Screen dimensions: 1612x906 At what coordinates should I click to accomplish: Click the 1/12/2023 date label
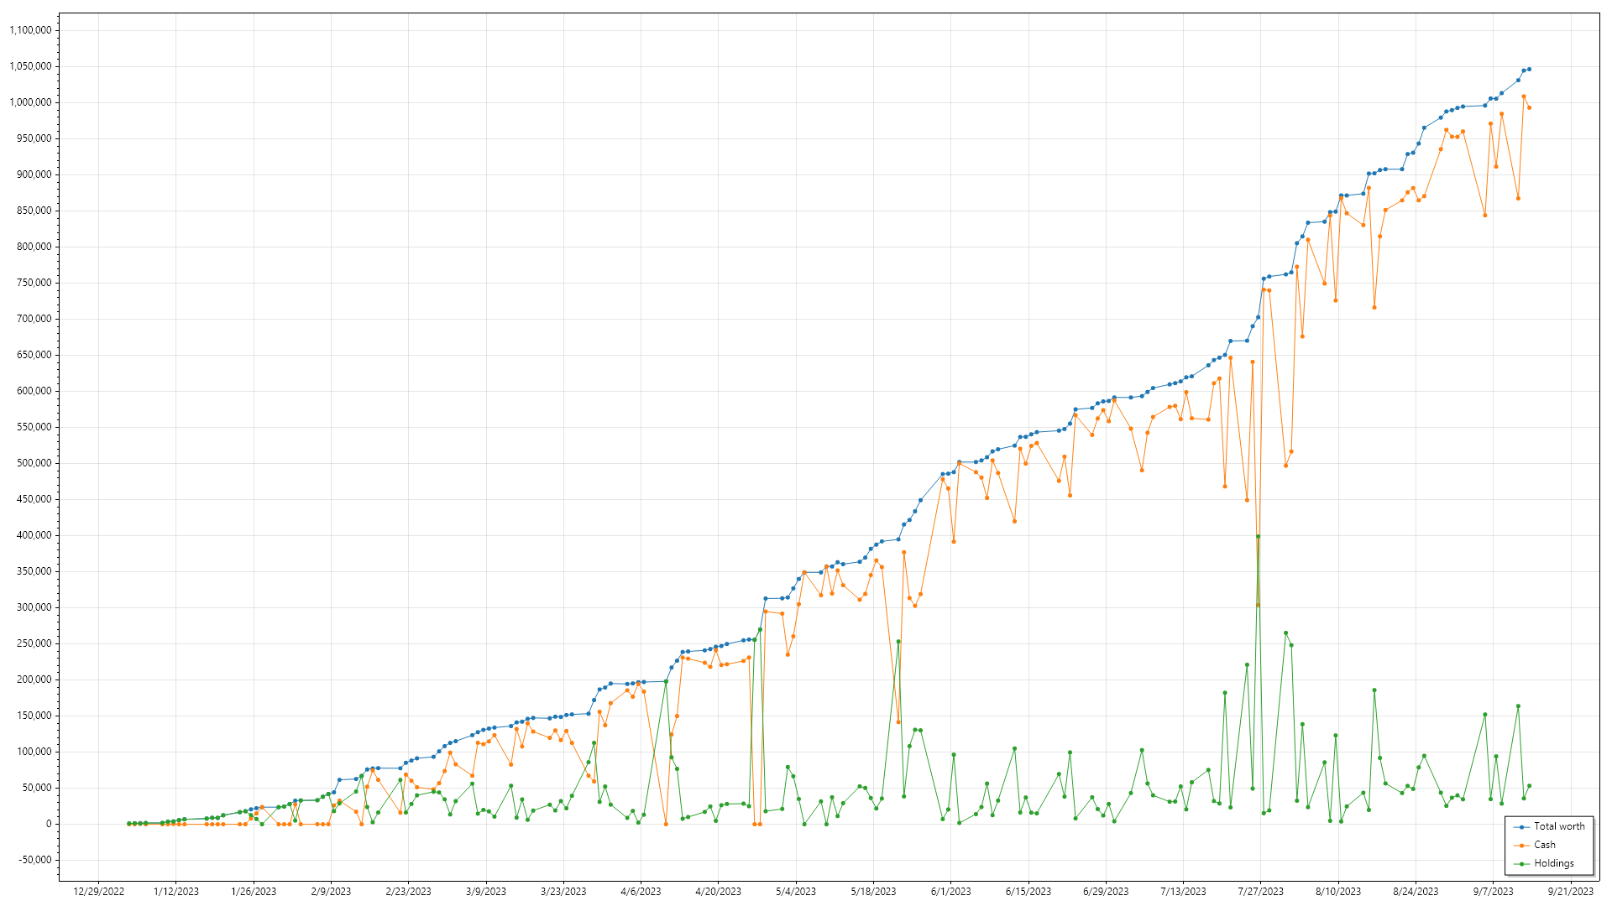pyautogui.click(x=176, y=892)
